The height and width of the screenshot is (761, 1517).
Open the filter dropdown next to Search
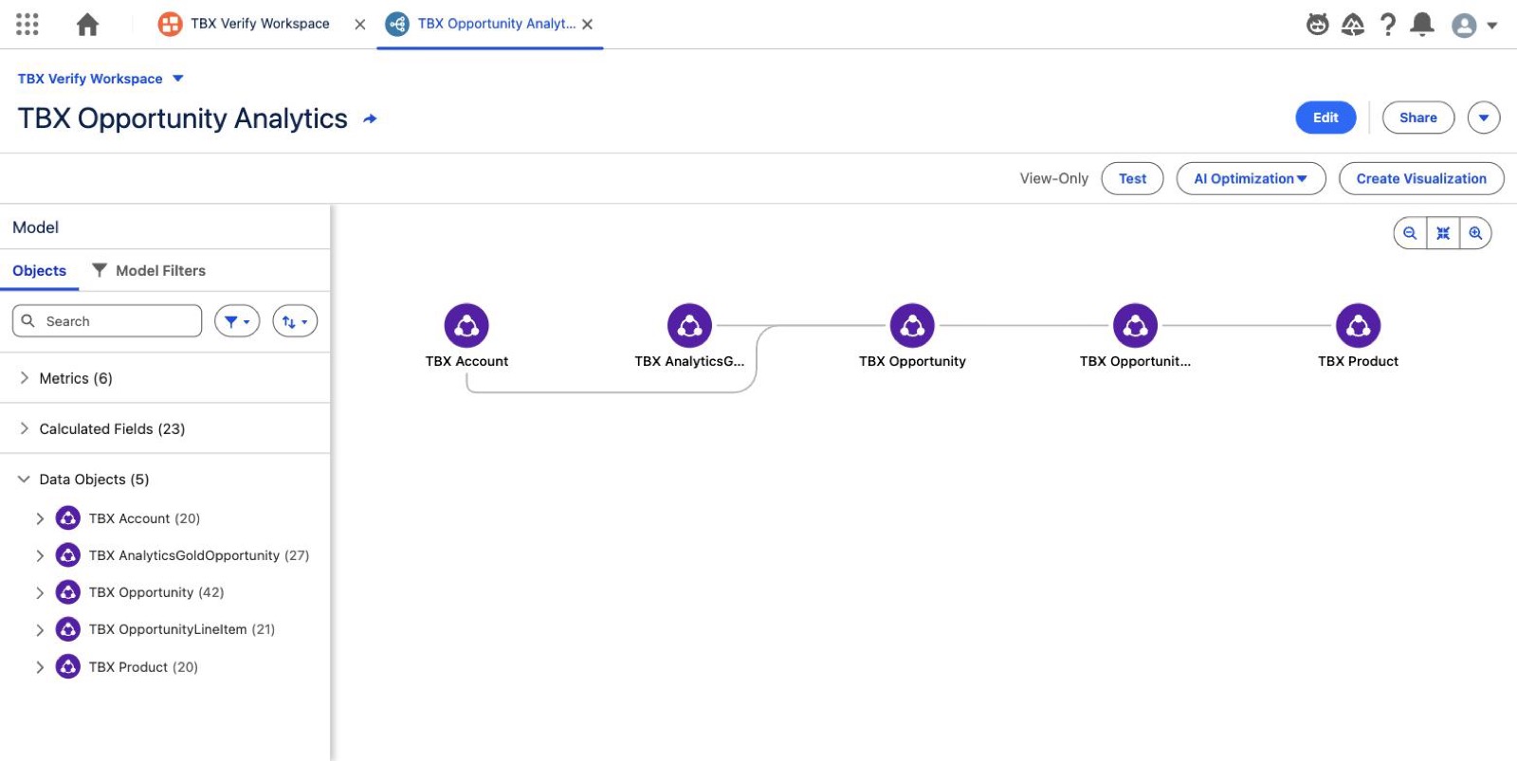(237, 321)
